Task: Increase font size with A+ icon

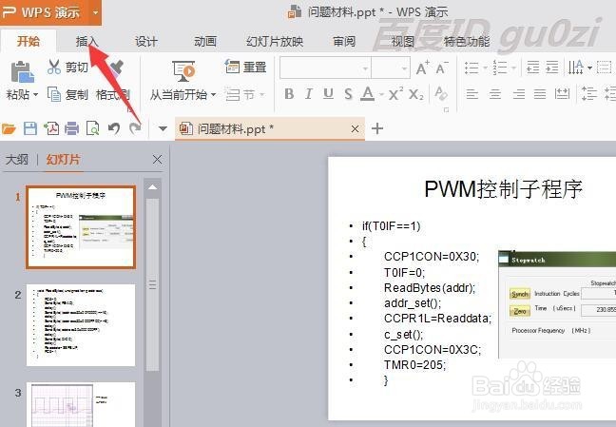Action: pyautogui.click(x=422, y=68)
